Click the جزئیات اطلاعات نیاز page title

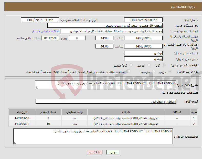tap(183, 7)
